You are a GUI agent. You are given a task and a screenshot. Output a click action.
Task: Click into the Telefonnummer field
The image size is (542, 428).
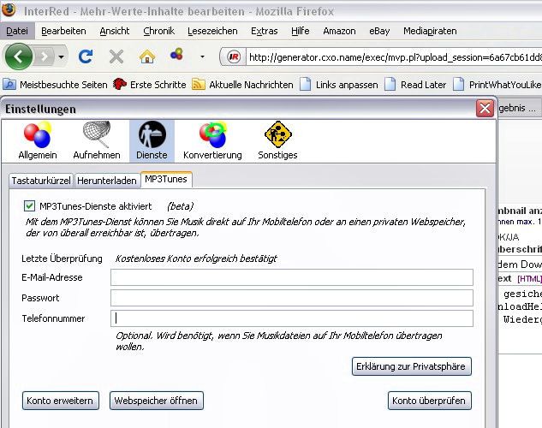coord(292,318)
